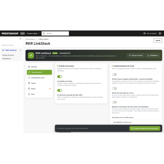This screenshot has height=164, width=164.
Task: Click the PrestaShop compatibility badge
Action: (65, 53)
